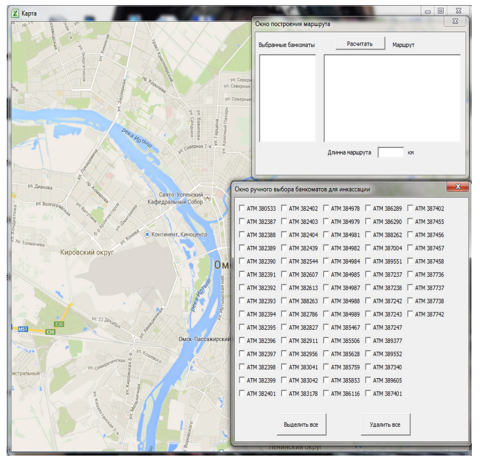Check the ATM 387402 checkbox
The height and width of the screenshot is (460, 480).
pyautogui.click(x=410, y=209)
